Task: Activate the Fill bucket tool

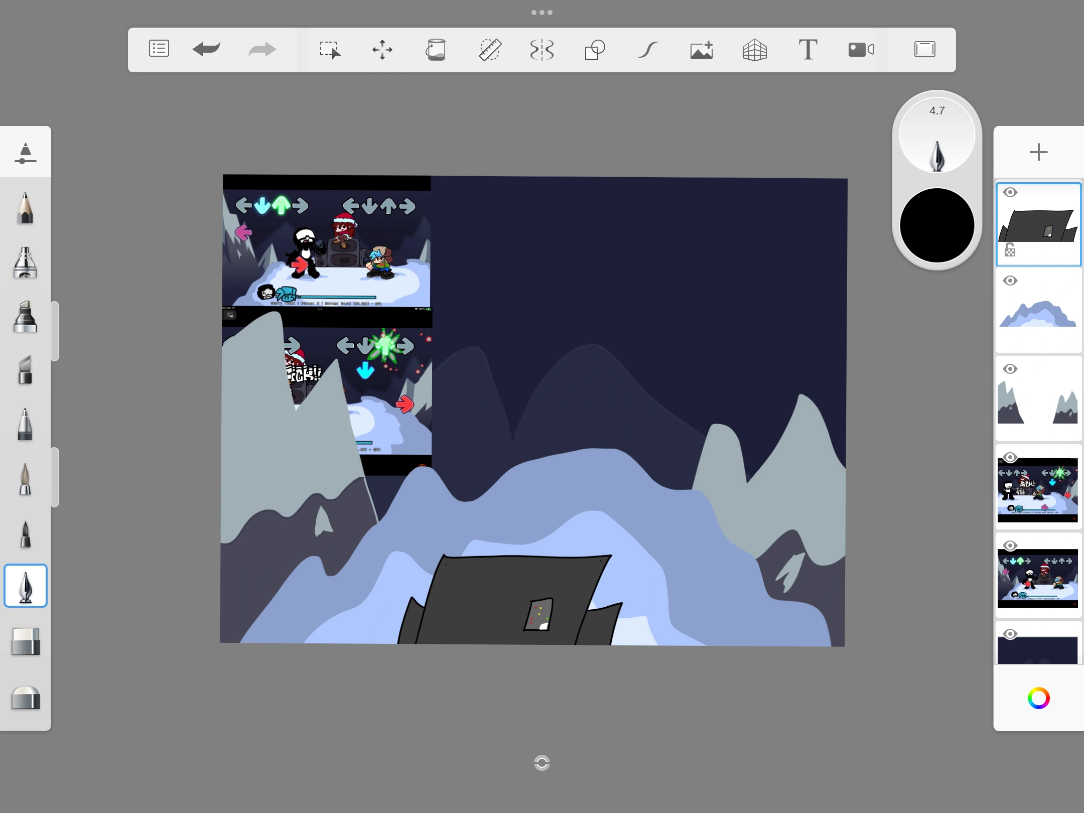Action: (x=436, y=49)
